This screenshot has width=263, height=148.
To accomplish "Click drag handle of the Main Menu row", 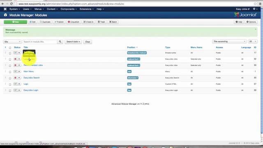I will pos(5,72).
